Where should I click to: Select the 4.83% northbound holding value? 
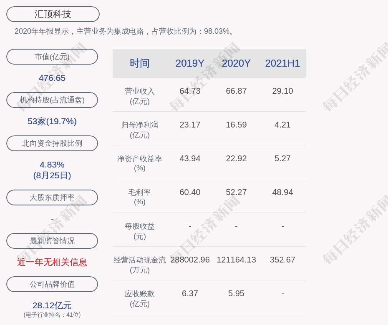[52, 165]
